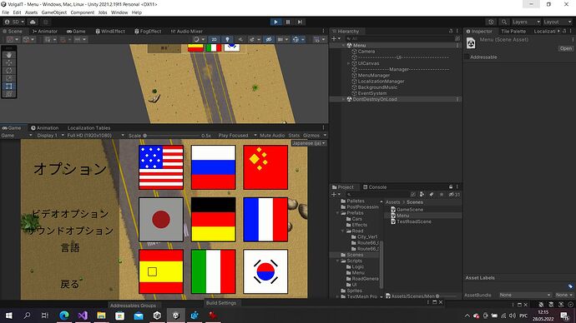Open Undo History clock icon

coord(491,22)
